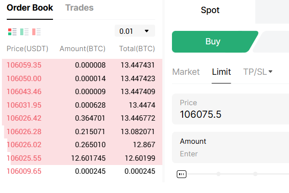Open the 0.01 price precision dropdown

tap(134, 31)
